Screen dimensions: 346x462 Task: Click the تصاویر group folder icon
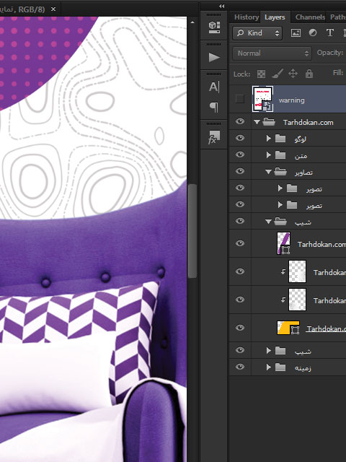pos(280,172)
